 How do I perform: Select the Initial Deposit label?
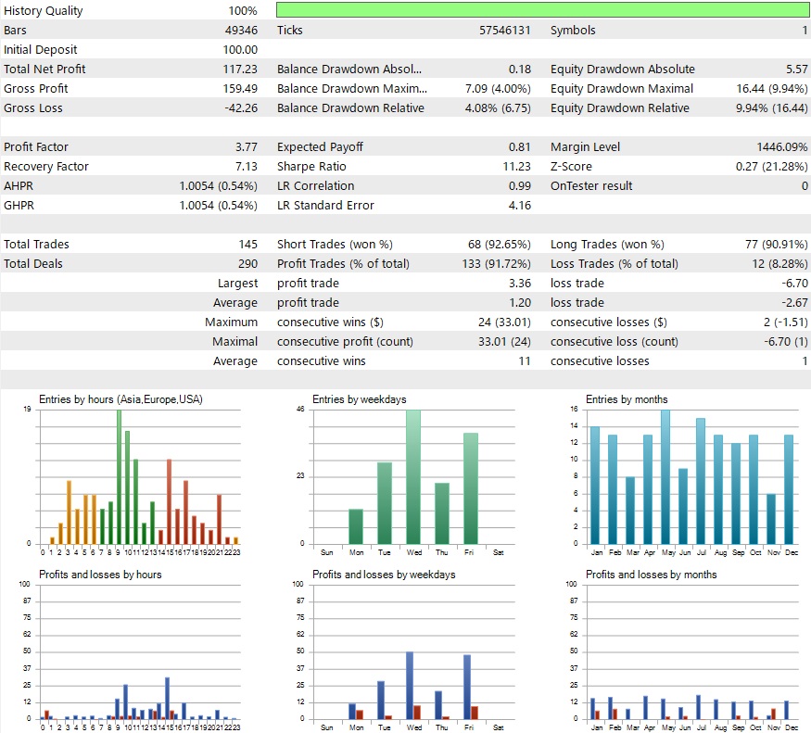(x=41, y=50)
